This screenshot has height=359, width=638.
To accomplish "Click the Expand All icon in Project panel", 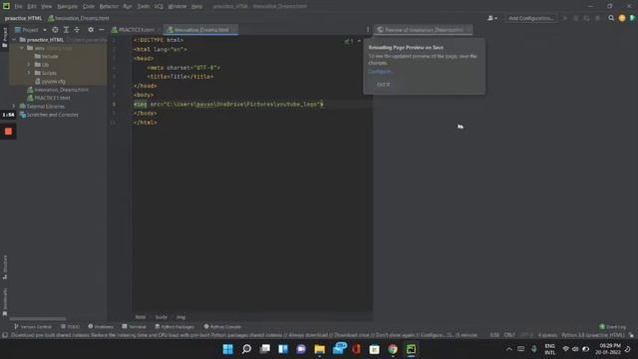I will coord(66,30).
